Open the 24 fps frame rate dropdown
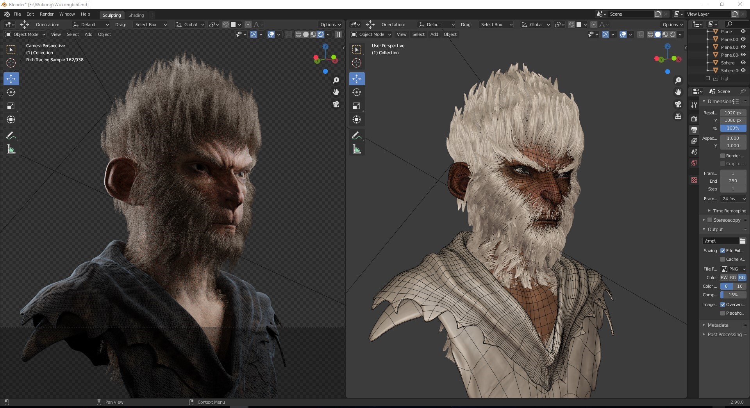This screenshot has width=750, height=408. tap(733, 199)
